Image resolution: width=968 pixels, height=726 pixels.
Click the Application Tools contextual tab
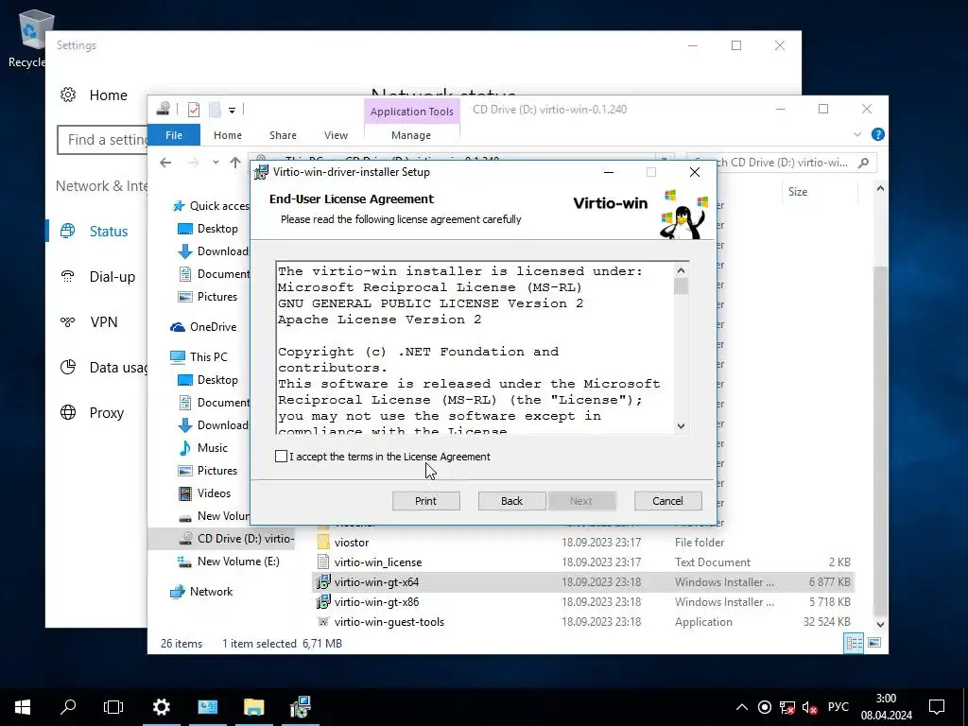click(x=412, y=112)
